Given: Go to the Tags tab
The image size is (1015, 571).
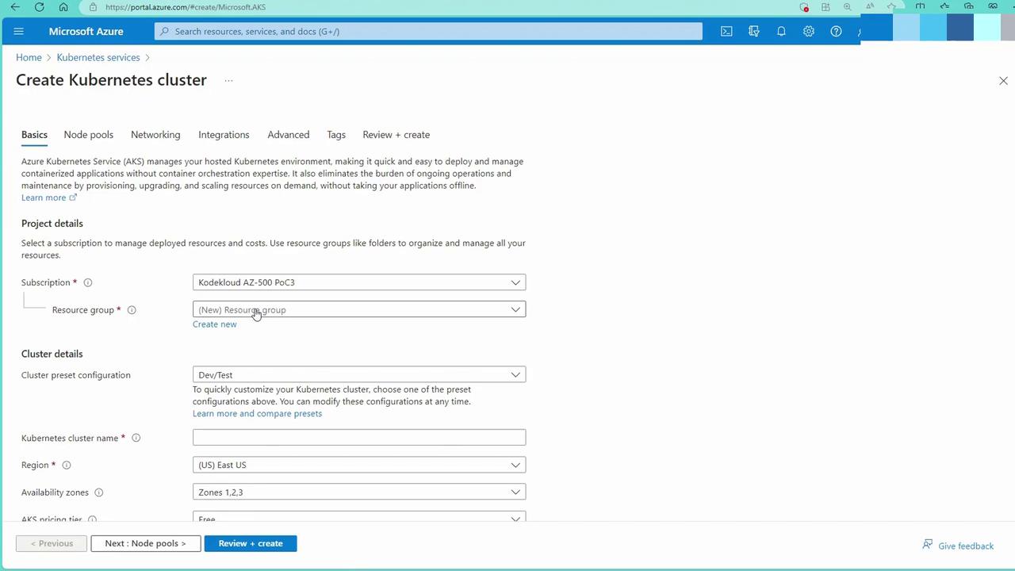Looking at the screenshot, I should click(x=336, y=135).
